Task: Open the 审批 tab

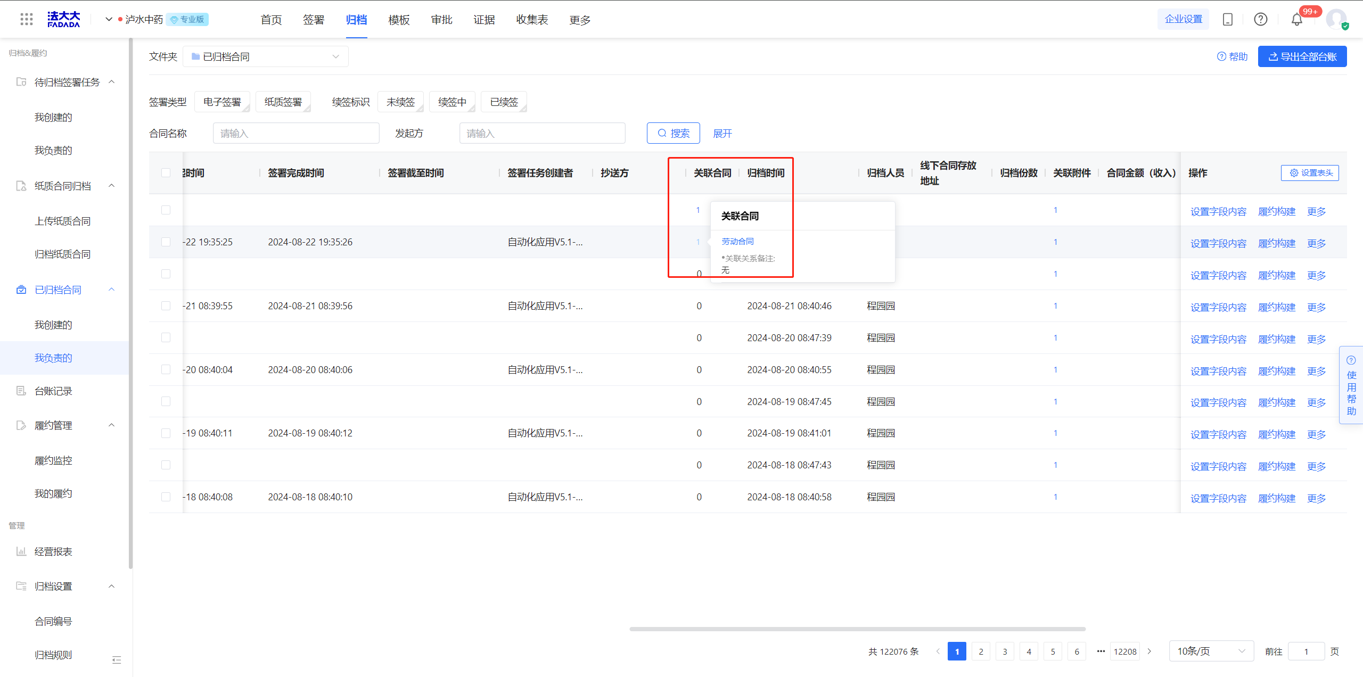Action: [441, 20]
